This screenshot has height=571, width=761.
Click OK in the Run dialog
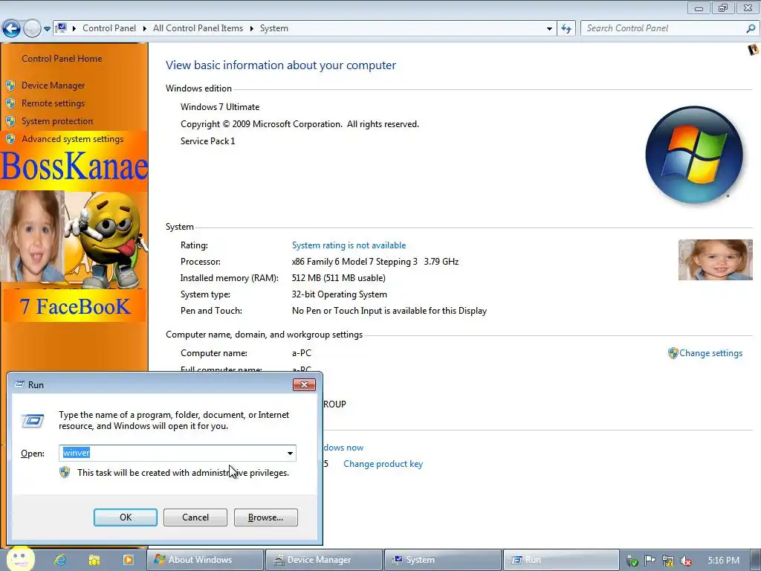pyautogui.click(x=125, y=517)
